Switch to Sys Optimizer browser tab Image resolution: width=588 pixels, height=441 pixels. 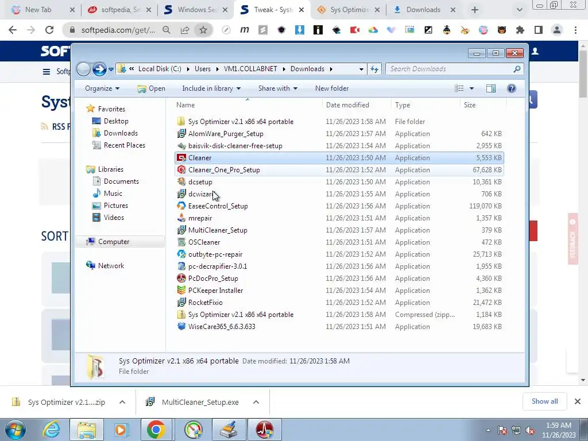(x=349, y=10)
